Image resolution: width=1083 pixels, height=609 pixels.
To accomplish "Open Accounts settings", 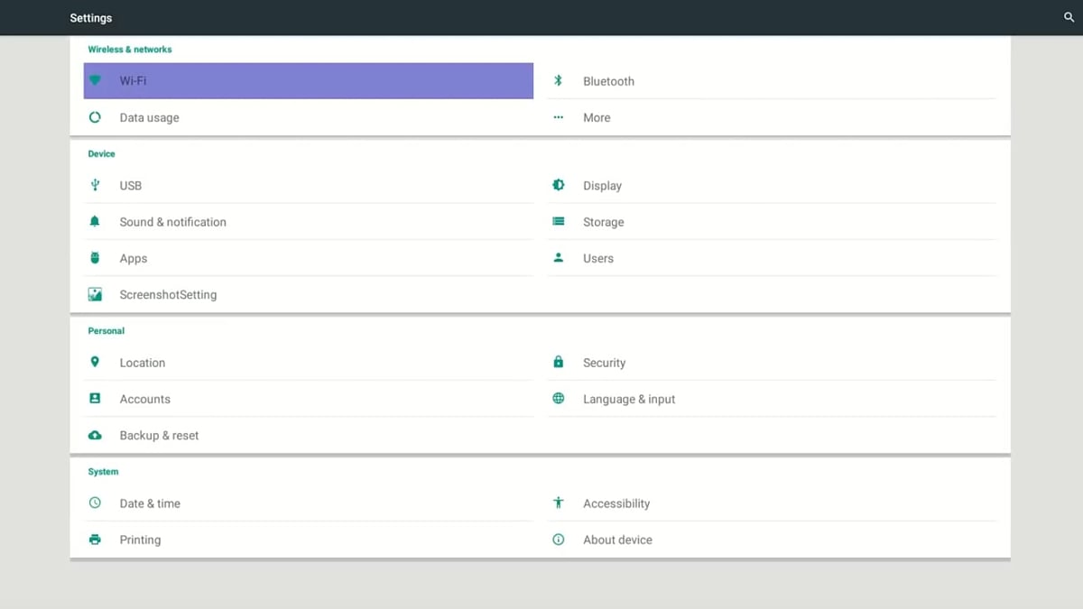I will (x=144, y=399).
